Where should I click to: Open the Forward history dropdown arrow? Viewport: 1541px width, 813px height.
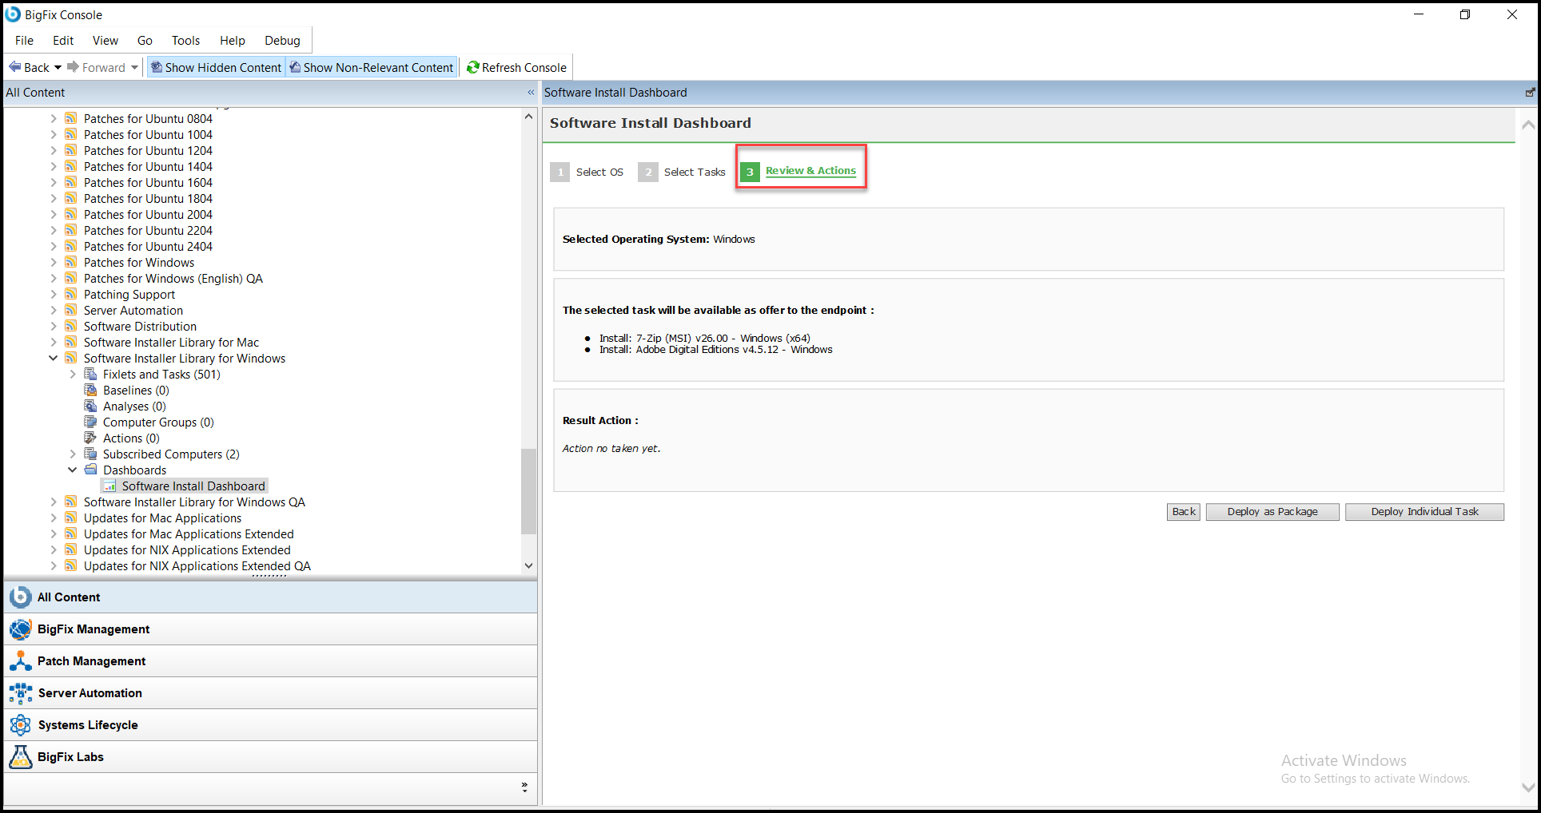click(134, 67)
